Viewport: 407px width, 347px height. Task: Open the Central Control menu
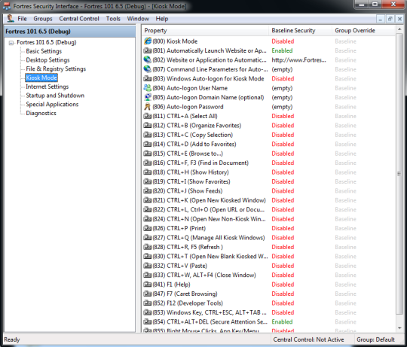point(79,19)
